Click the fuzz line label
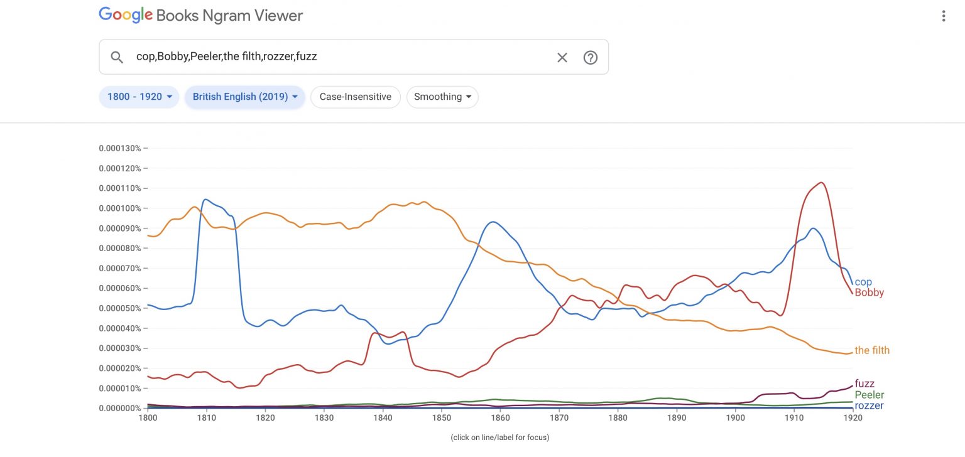This screenshot has width=965, height=457. (864, 383)
